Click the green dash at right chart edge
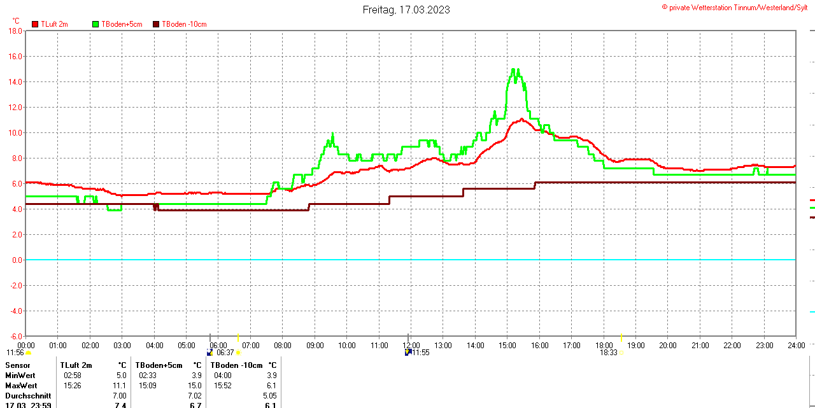 click(x=812, y=208)
